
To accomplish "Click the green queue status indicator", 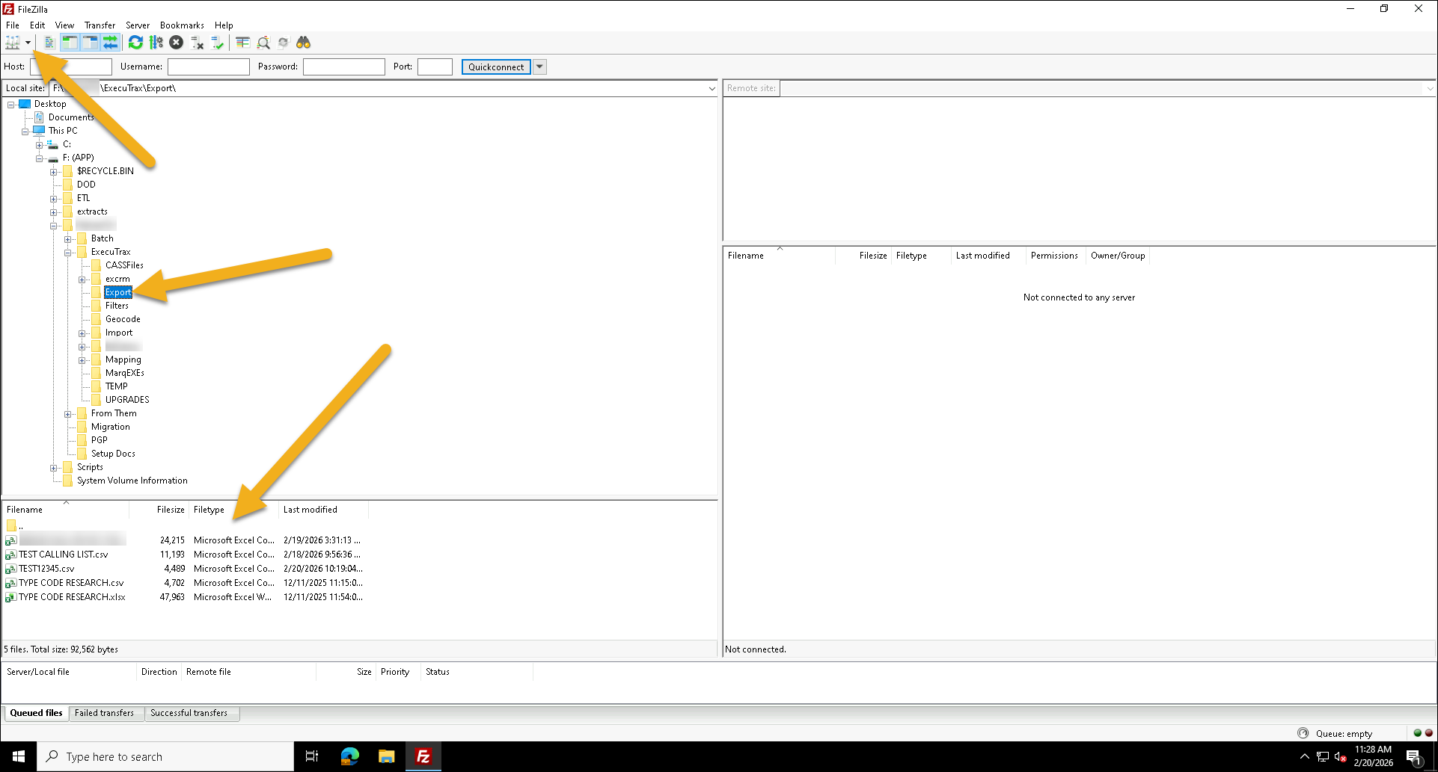I will [x=1417, y=733].
